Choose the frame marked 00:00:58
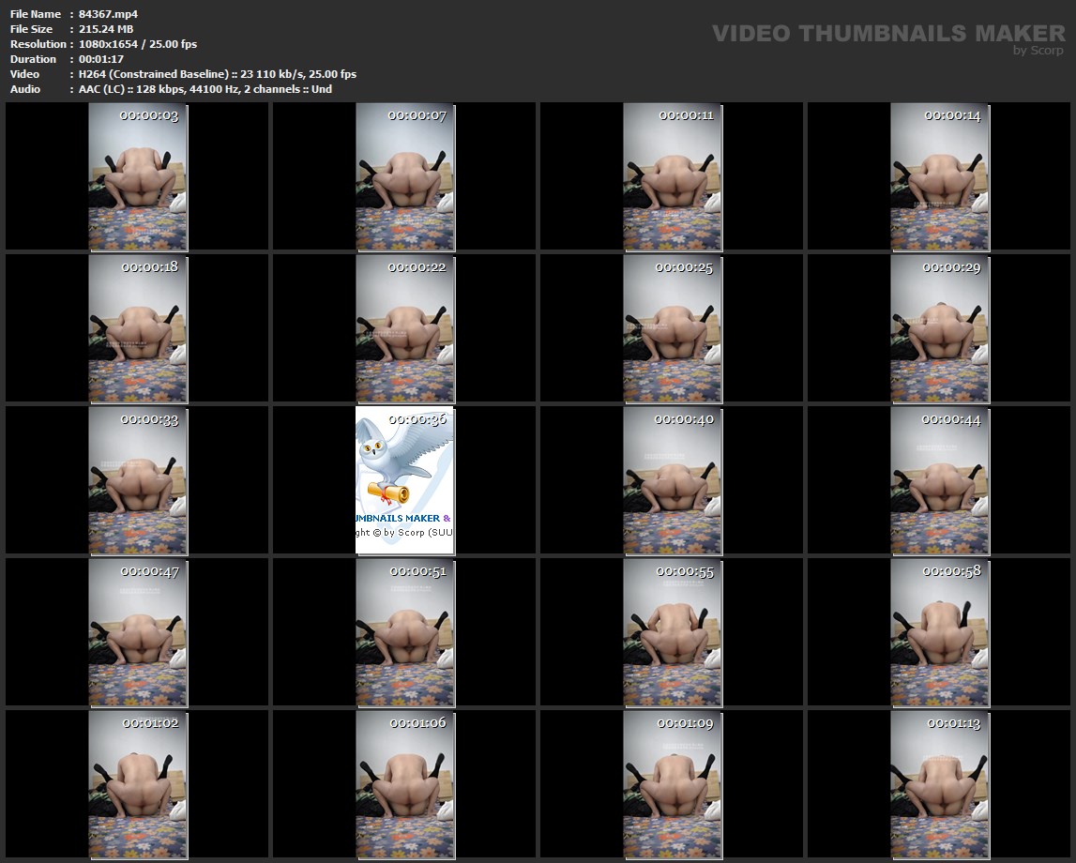Image resolution: width=1076 pixels, height=863 pixels. [x=940, y=632]
